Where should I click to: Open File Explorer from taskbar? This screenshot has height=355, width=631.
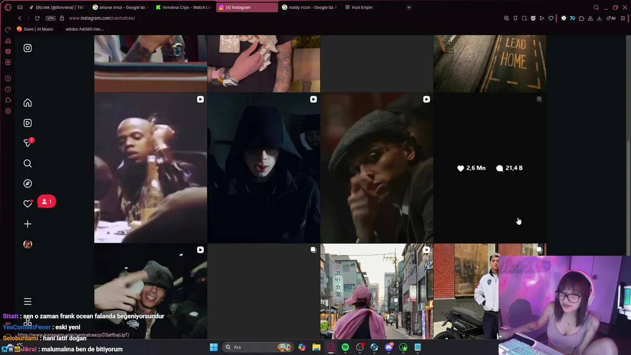(x=316, y=347)
